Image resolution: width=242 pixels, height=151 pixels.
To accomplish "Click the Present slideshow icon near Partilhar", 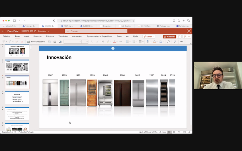I will [184, 36].
